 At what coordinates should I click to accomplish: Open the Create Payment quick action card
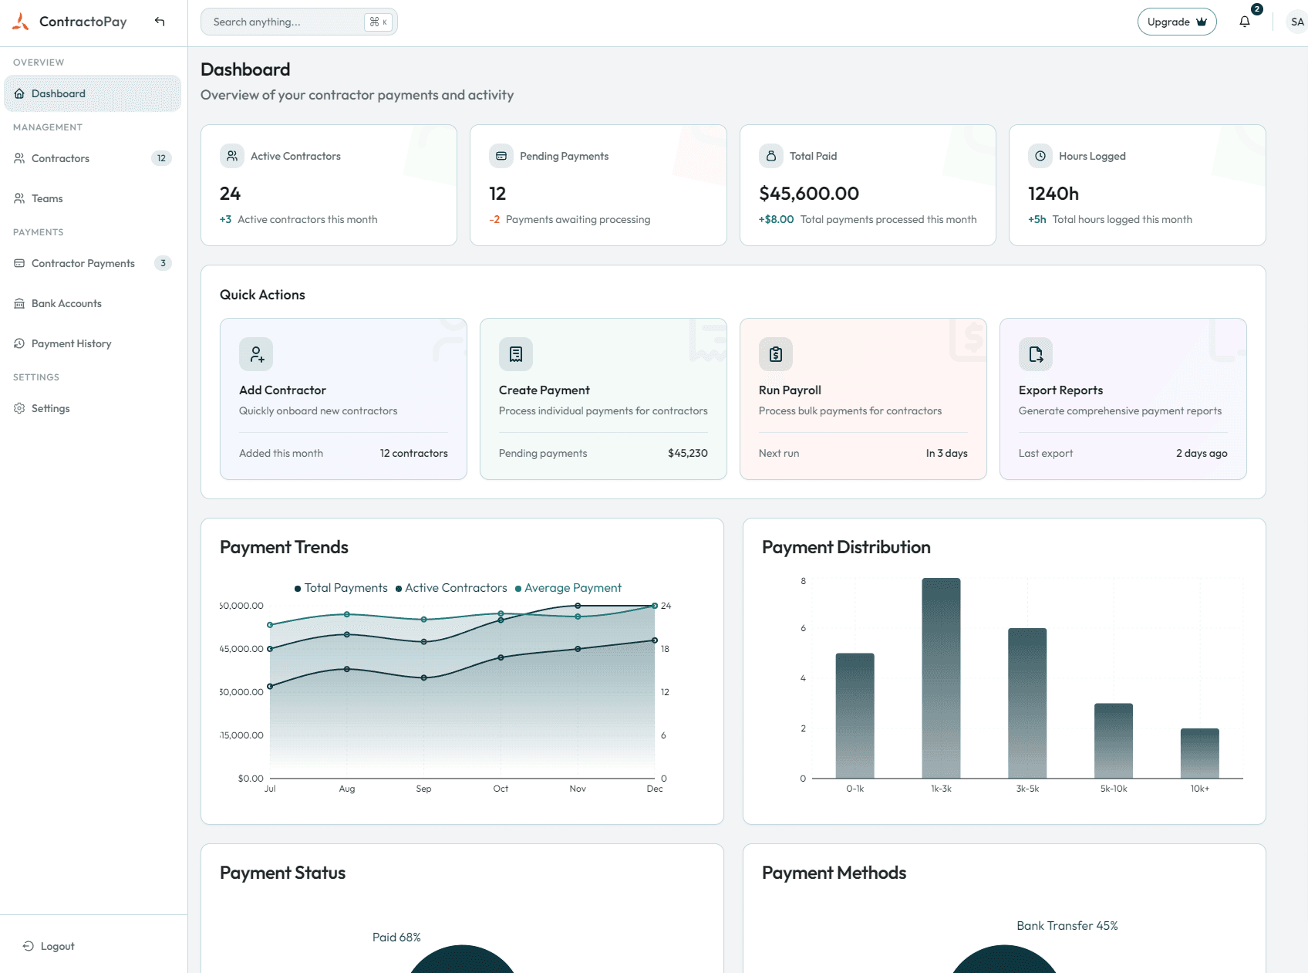(603, 399)
